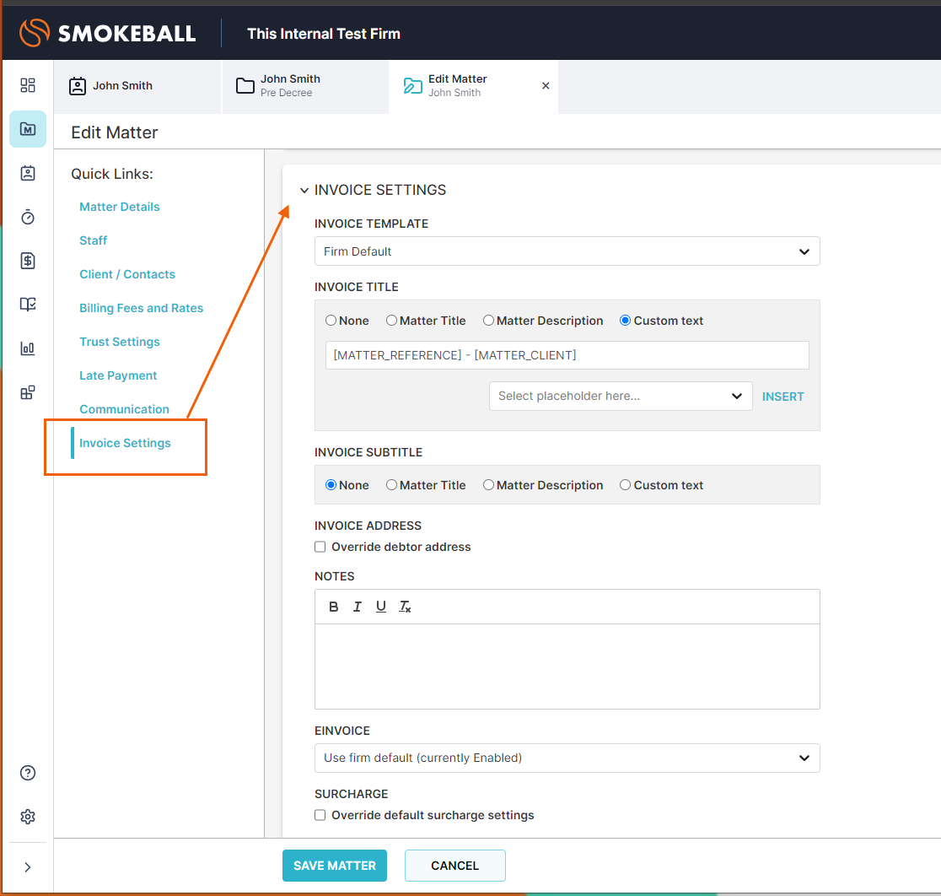Image resolution: width=941 pixels, height=896 pixels.
Task: Open the integrations add-ons icon
Action: (28, 392)
